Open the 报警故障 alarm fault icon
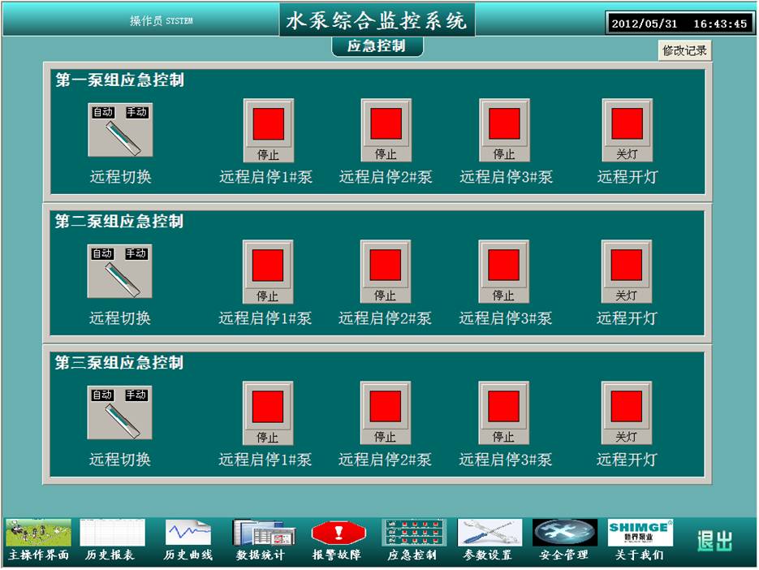 [339, 533]
